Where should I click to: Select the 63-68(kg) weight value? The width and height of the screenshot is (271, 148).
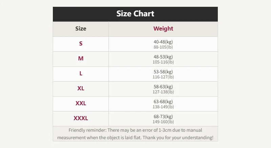pyautogui.click(x=163, y=101)
